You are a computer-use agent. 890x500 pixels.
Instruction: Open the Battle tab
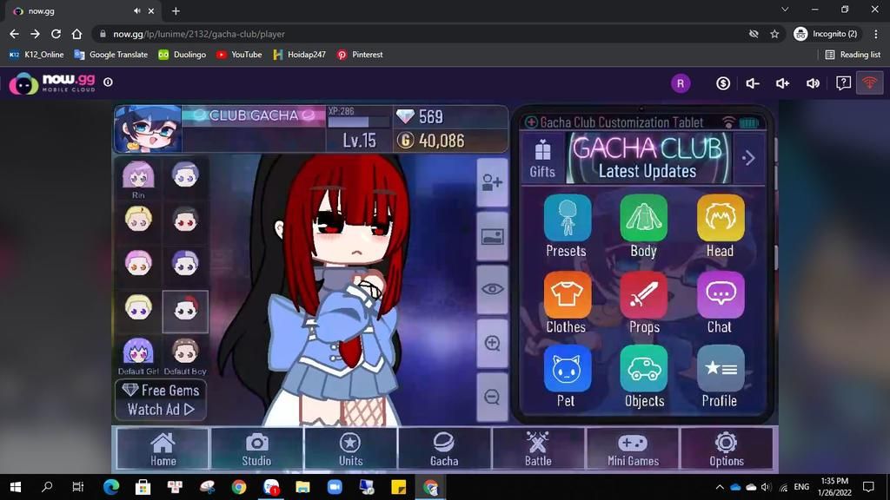[538, 449]
